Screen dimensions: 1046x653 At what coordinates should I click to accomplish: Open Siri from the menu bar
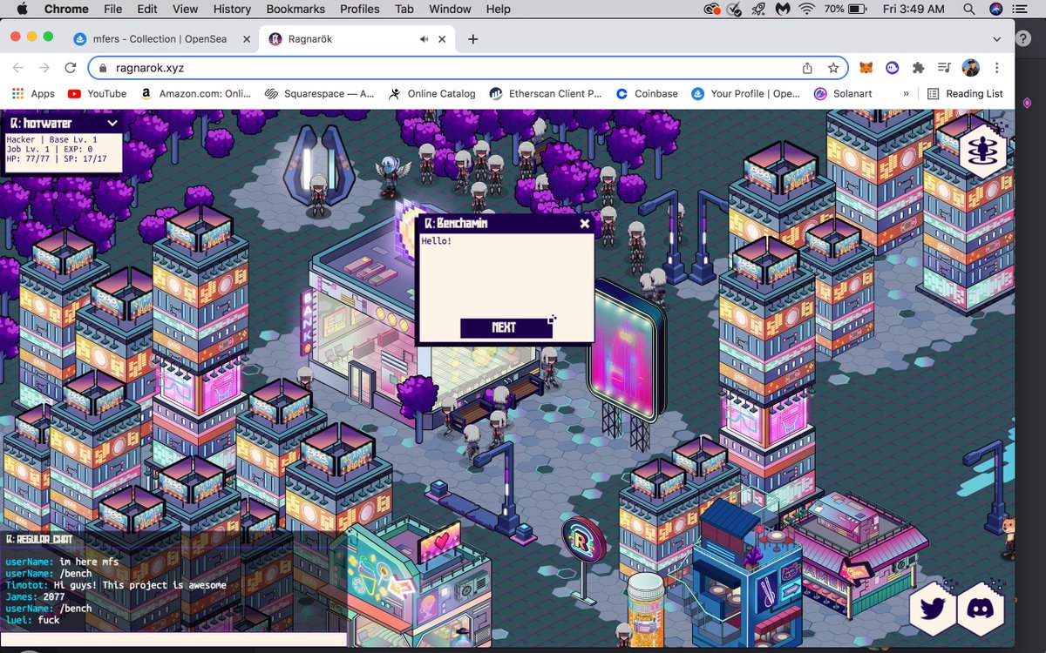coord(996,9)
